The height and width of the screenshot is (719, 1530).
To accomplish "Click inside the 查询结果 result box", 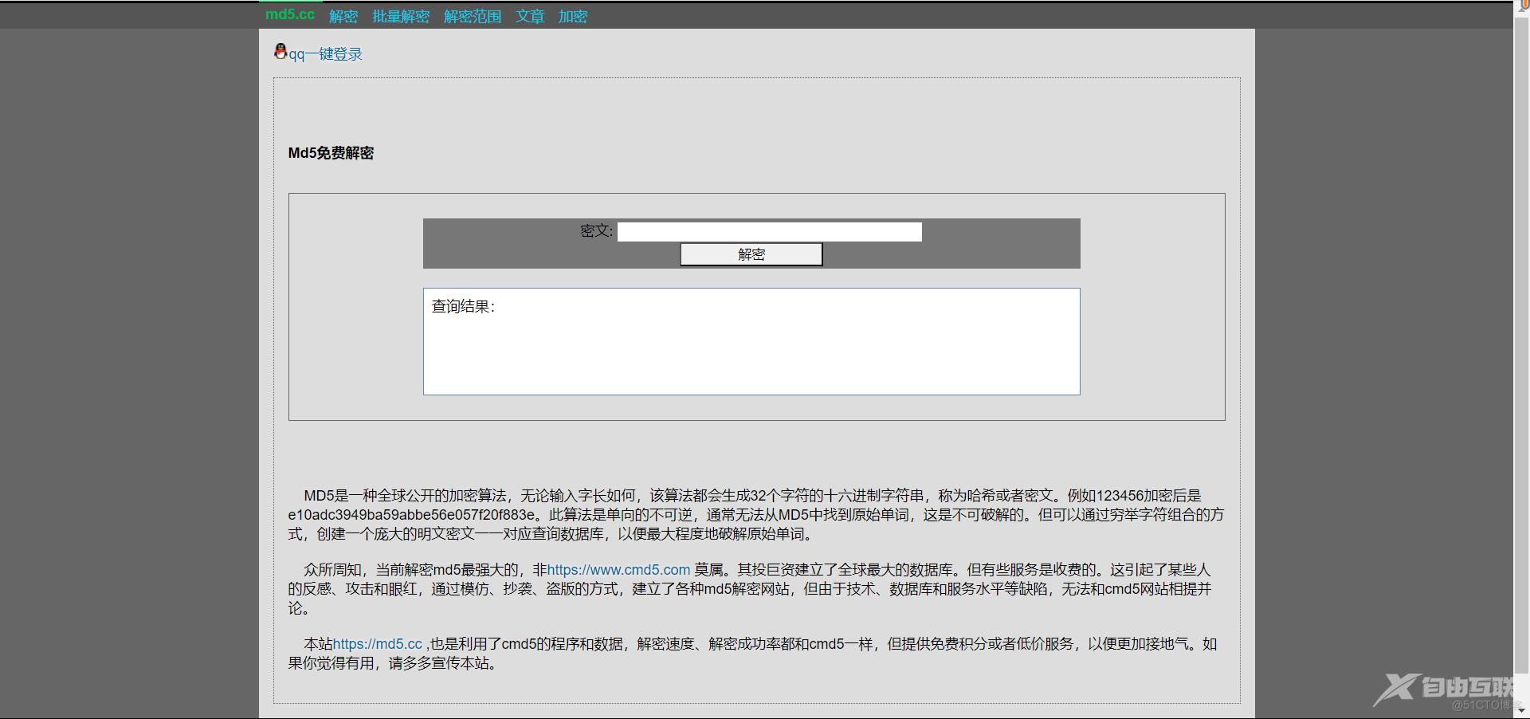I will [751, 341].
